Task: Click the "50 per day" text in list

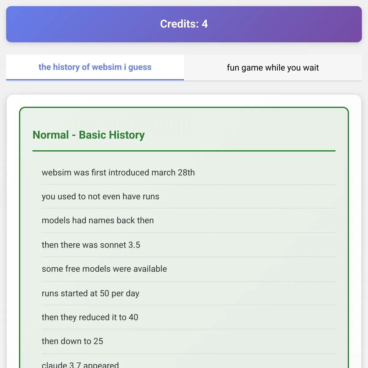Action: [x=120, y=293]
